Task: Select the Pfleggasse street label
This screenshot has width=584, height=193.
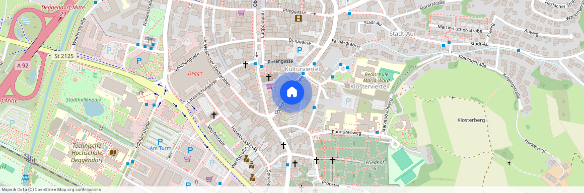Action: click(294, 12)
